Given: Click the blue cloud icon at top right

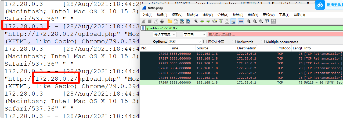Looking at the screenshot, I should [320, 5].
